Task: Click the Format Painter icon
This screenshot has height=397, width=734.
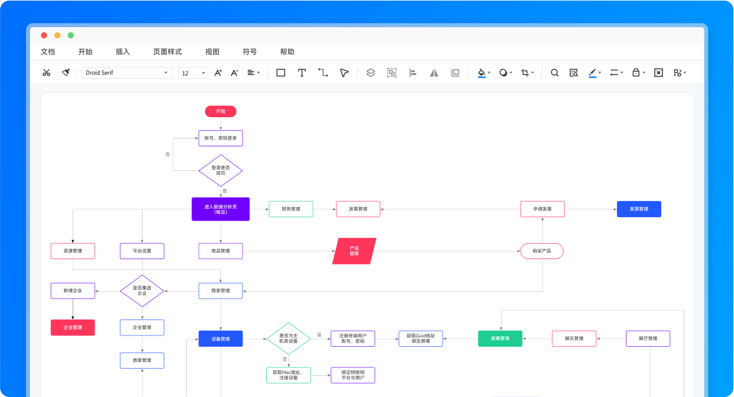Action: pos(65,72)
